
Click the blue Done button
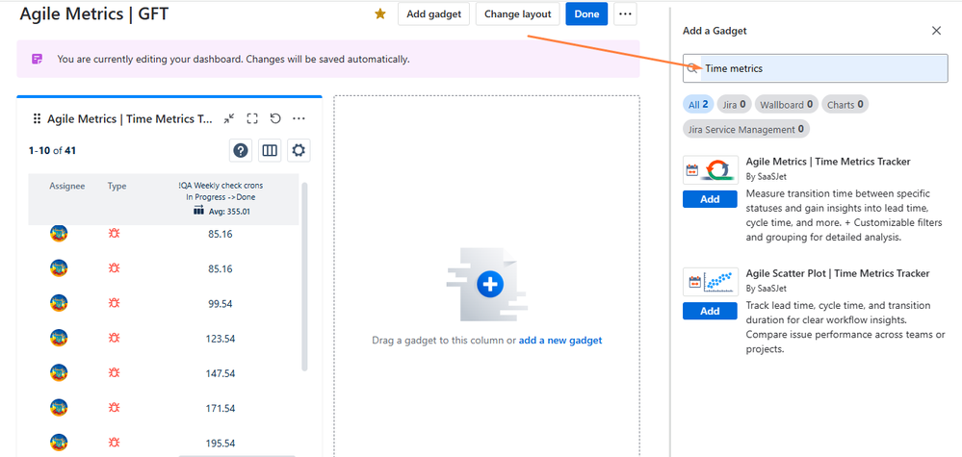tap(586, 14)
